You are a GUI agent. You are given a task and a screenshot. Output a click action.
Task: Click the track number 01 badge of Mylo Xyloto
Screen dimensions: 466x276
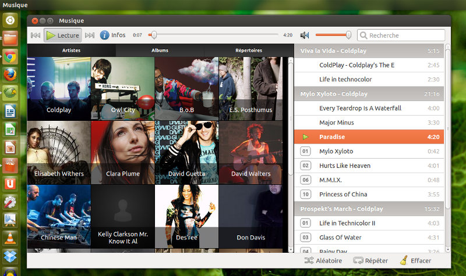tap(305, 151)
